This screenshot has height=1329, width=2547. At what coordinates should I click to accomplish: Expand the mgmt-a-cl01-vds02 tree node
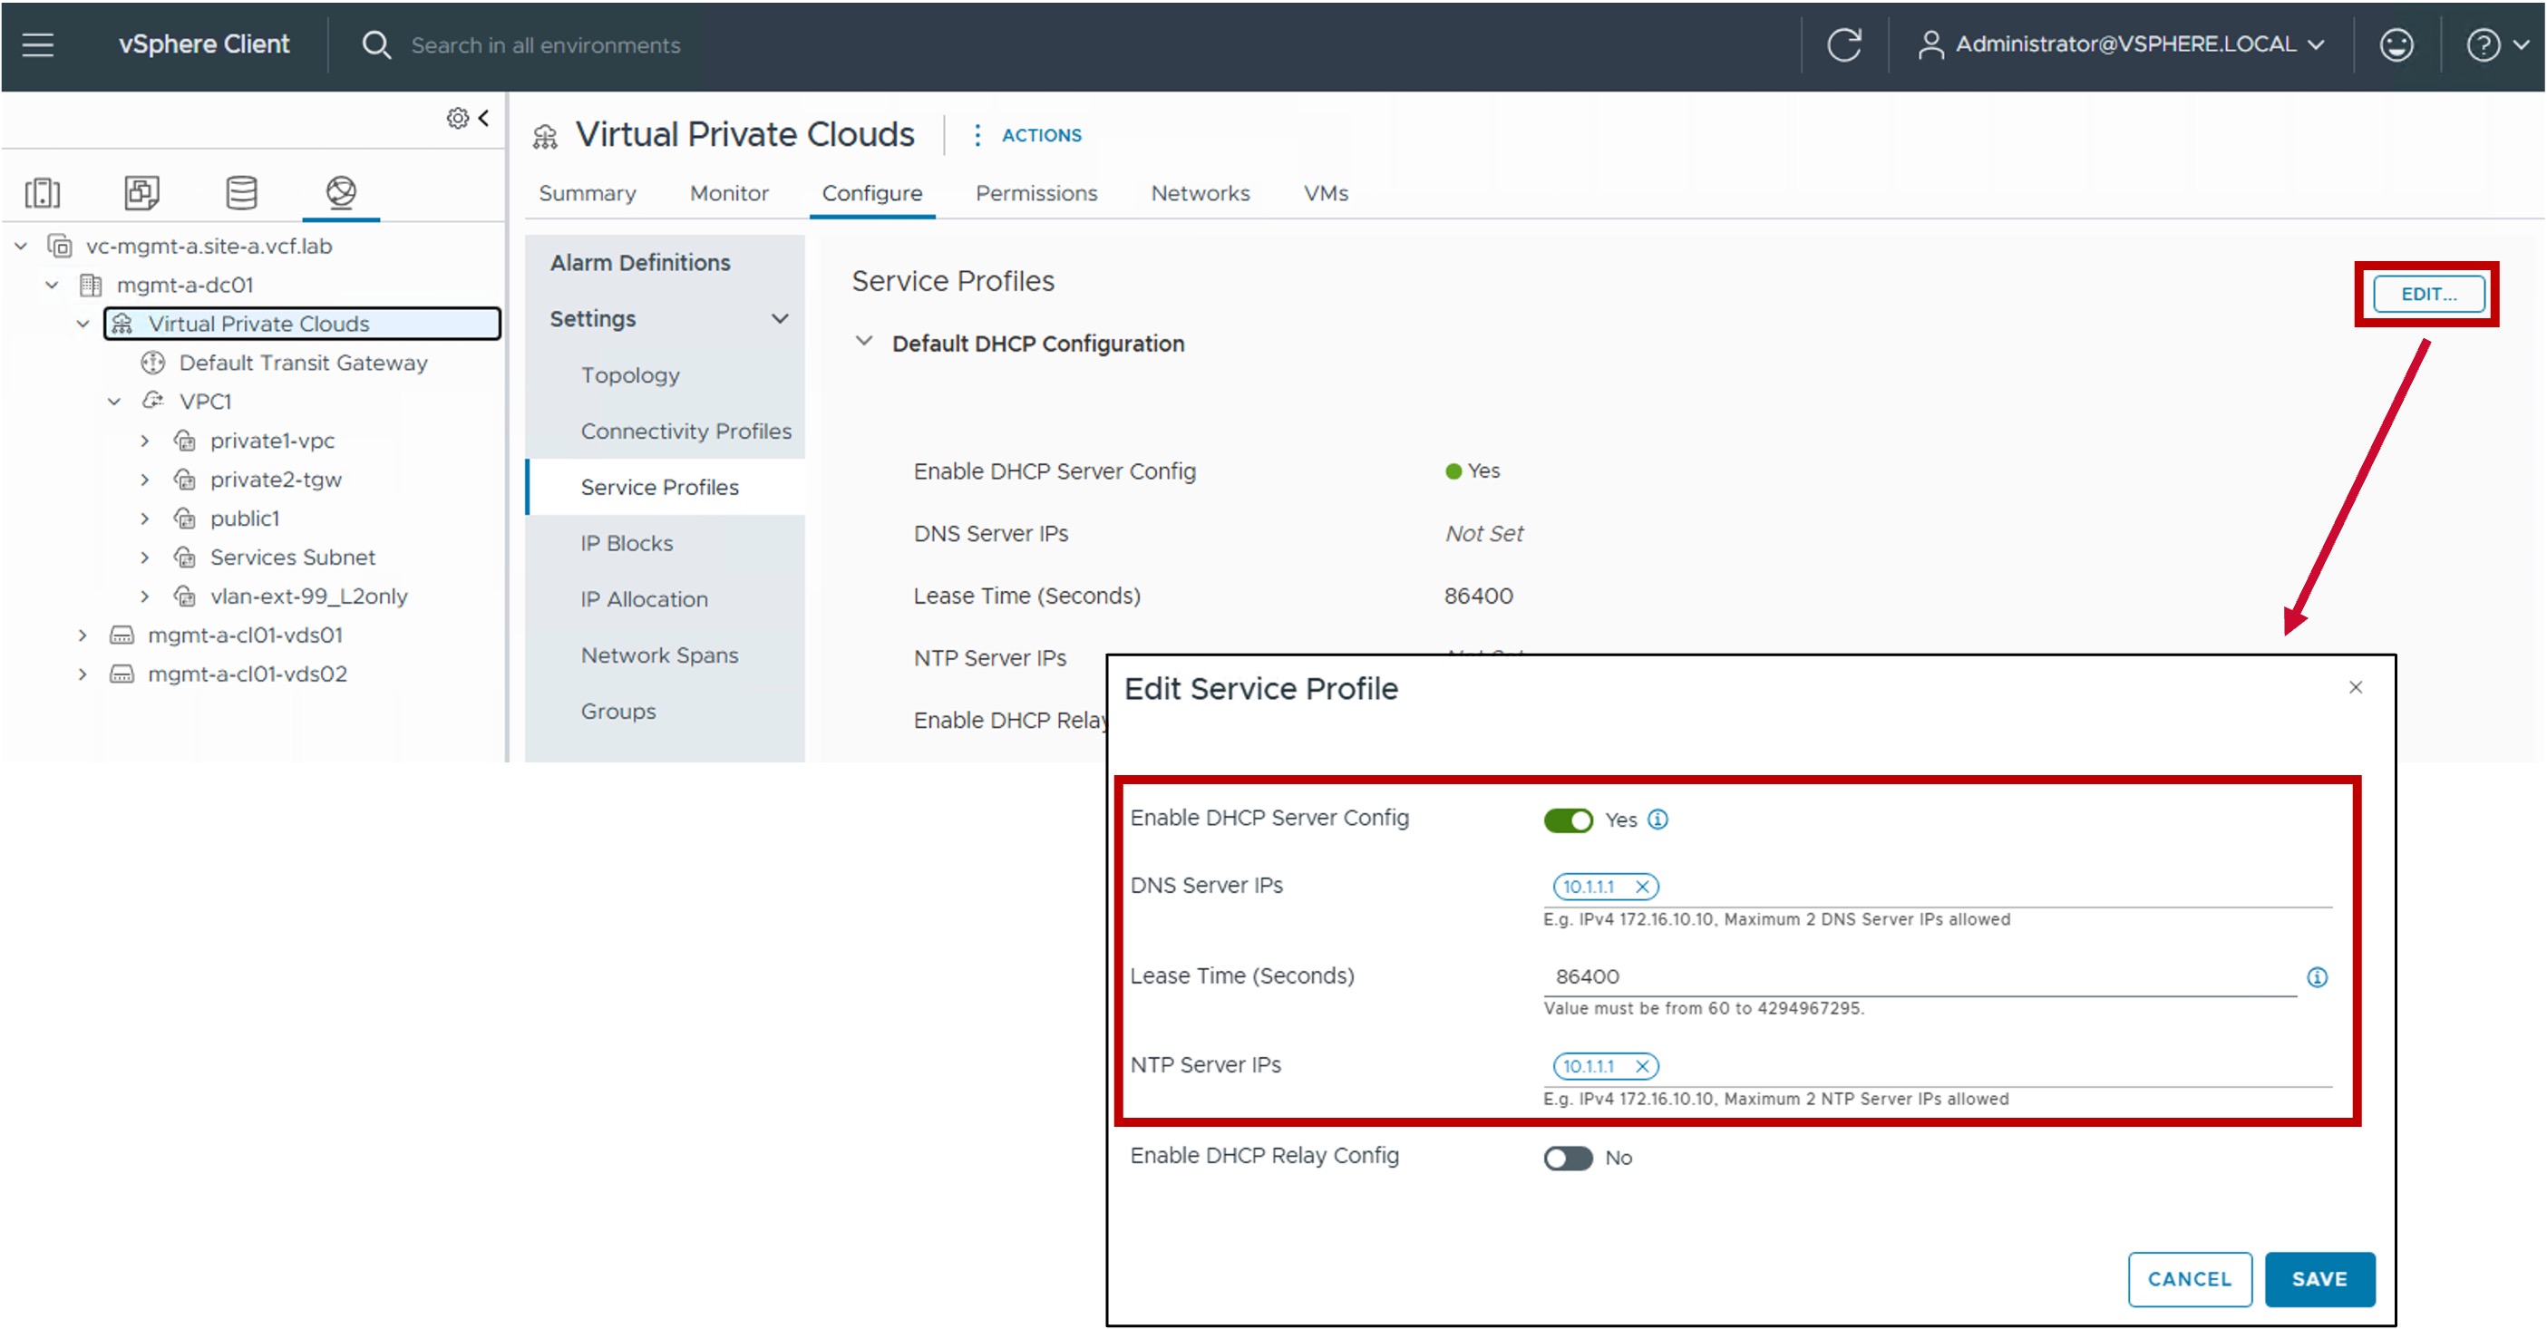tap(83, 674)
